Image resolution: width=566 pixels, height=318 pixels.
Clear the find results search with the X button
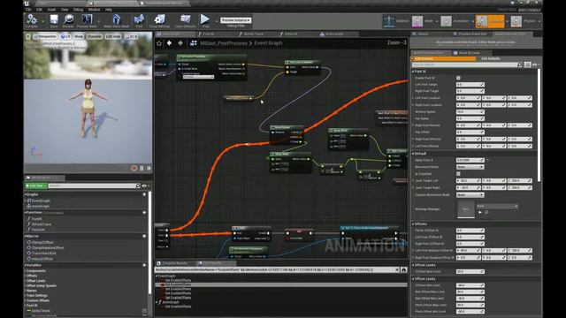[x=397, y=269]
